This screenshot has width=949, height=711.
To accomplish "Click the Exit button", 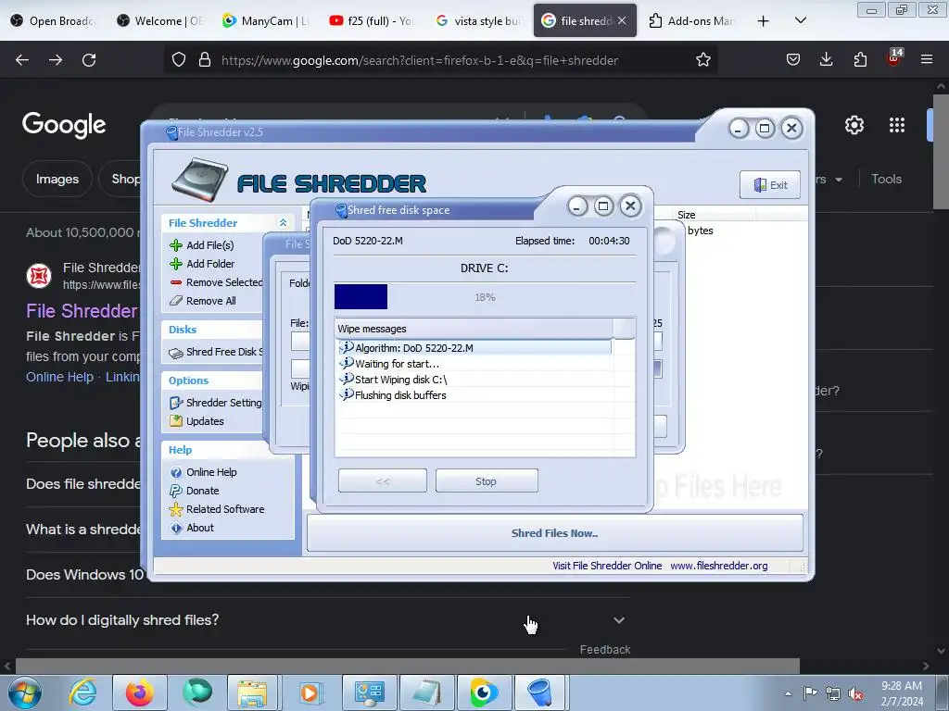I will pos(770,185).
